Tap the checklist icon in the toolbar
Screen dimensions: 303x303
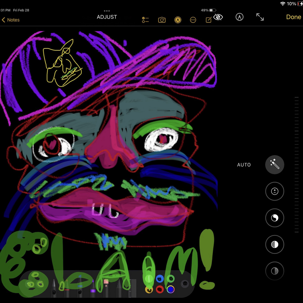(145, 20)
